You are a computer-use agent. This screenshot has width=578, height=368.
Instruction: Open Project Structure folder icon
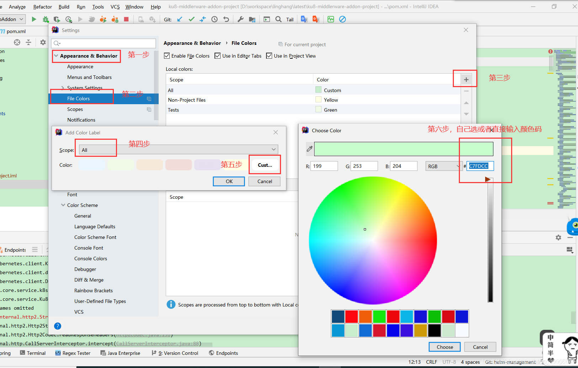point(252,19)
